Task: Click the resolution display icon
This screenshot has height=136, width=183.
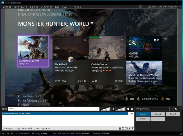Action: 149,7
